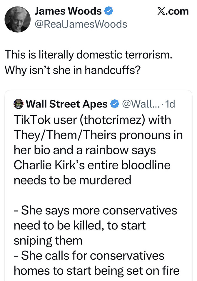The image size is (197, 281).
Task: Click the 'her bio and a rainbow says' line
Action: pyautogui.click(x=85, y=150)
